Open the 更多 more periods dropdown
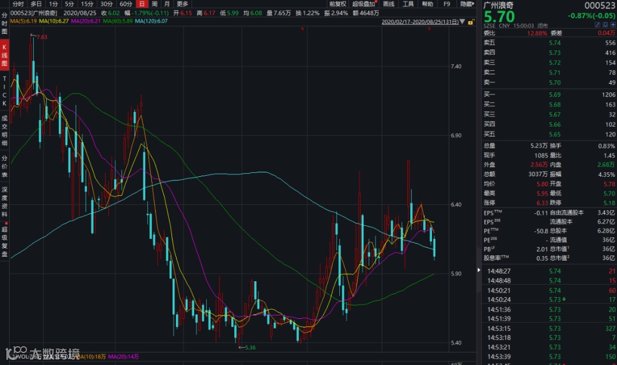The height and width of the screenshot is (365, 617). coord(183,3)
